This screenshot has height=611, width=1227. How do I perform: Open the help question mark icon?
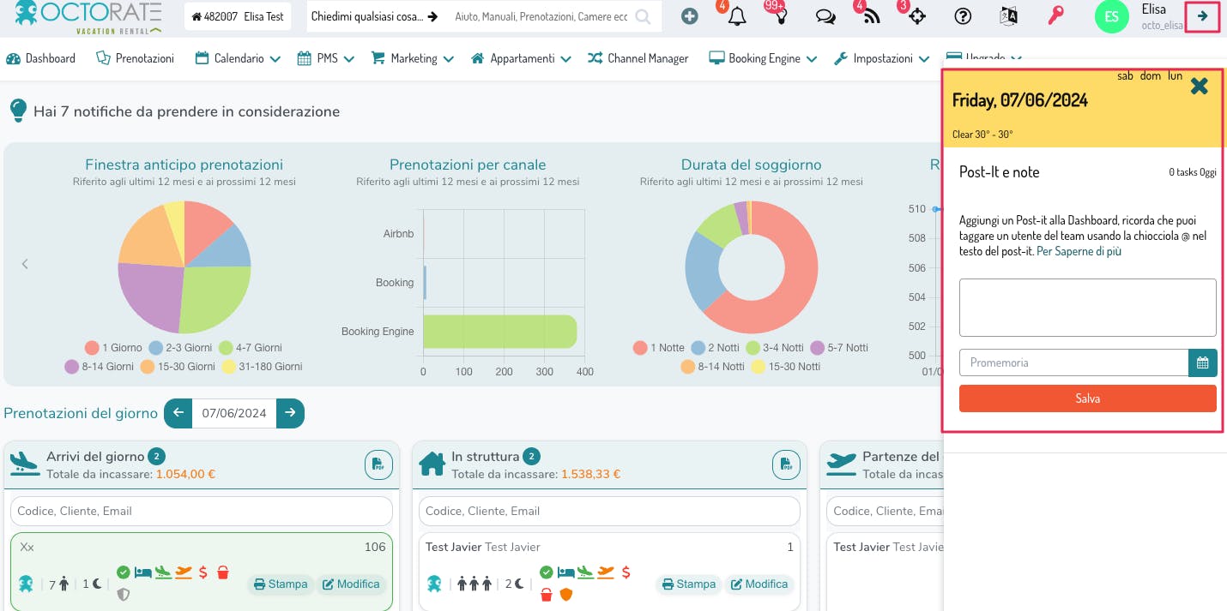click(963, 16)
